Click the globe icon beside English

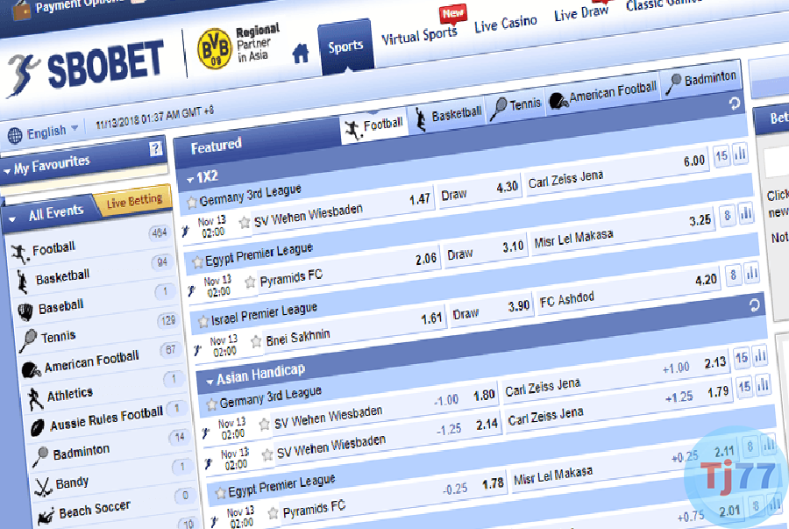coord(15,135)
